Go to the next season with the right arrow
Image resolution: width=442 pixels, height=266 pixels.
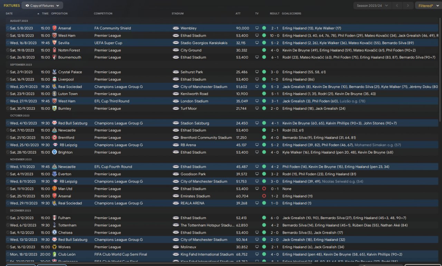tap(408, 6)
